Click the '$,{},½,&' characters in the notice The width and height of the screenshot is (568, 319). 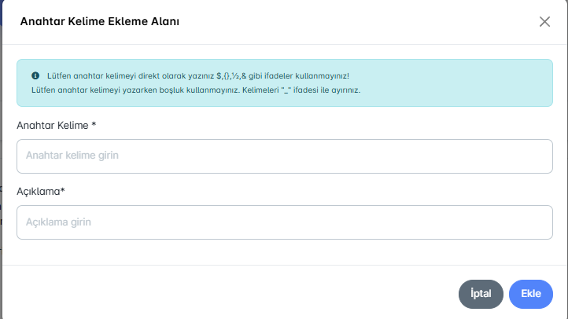tap(232, 76)
